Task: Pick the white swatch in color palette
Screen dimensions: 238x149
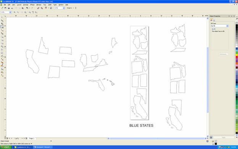Action: (x=236, y=46)
